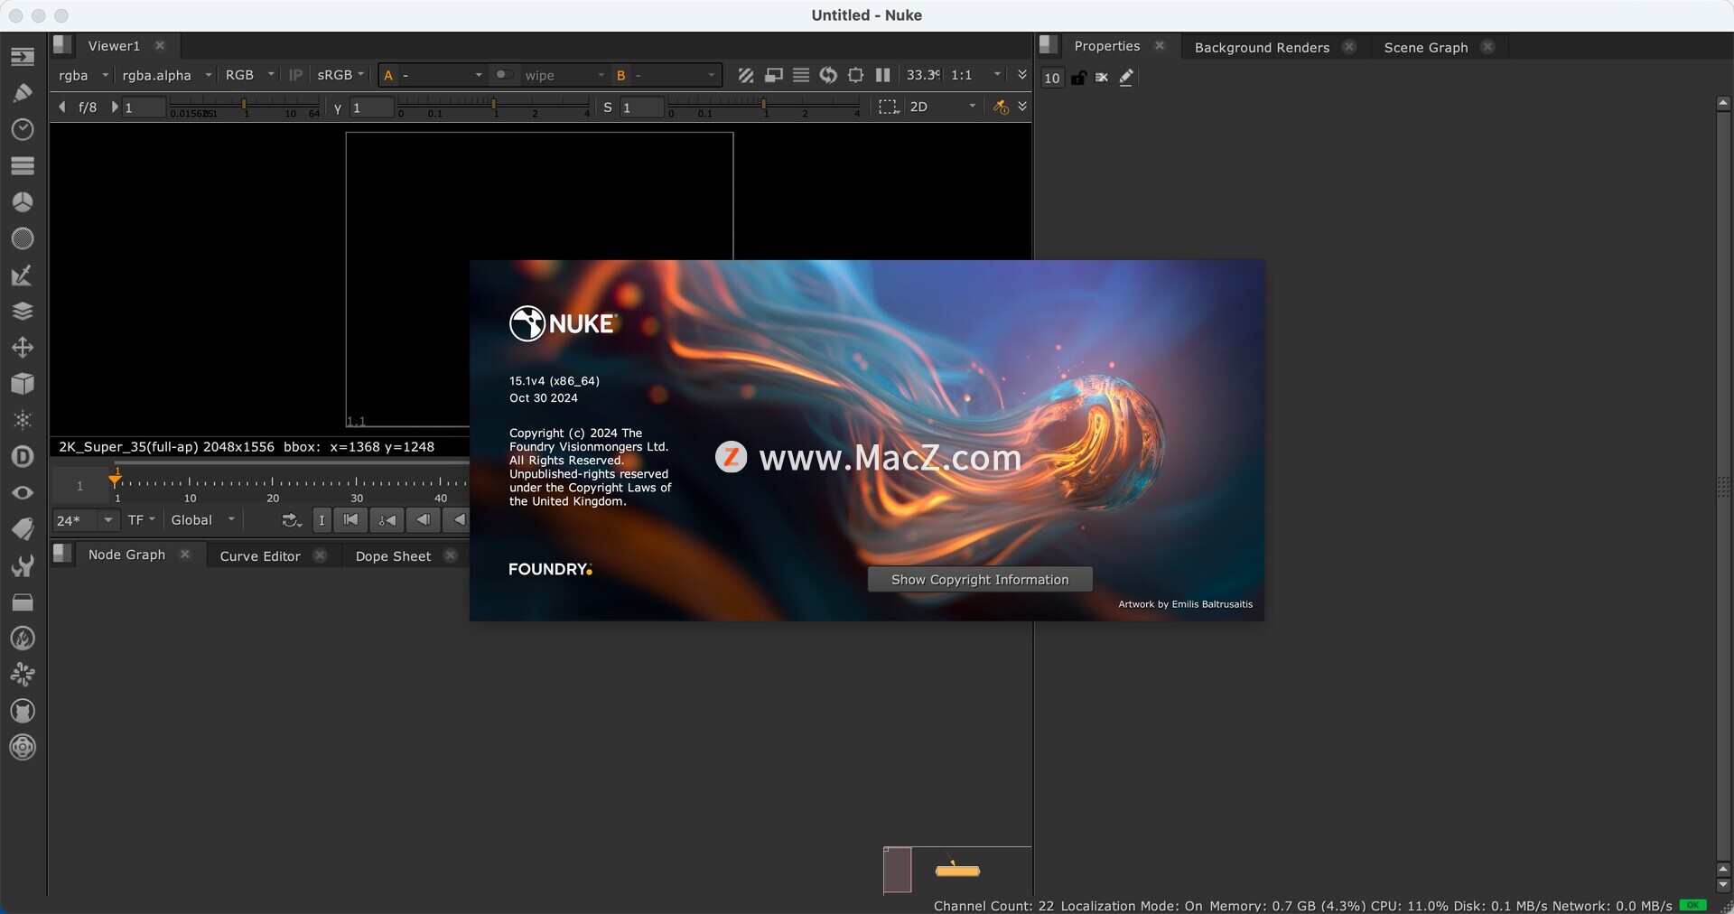1734x914 pixels.
Task: Switch to the Scene Graph tab
Action: [1426, 48]
